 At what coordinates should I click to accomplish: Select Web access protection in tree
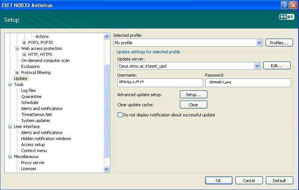click(42, 48)
